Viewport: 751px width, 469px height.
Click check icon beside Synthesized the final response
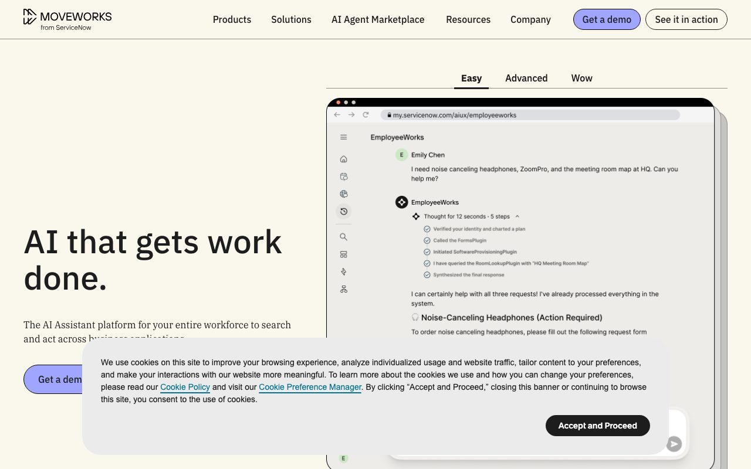427,275
